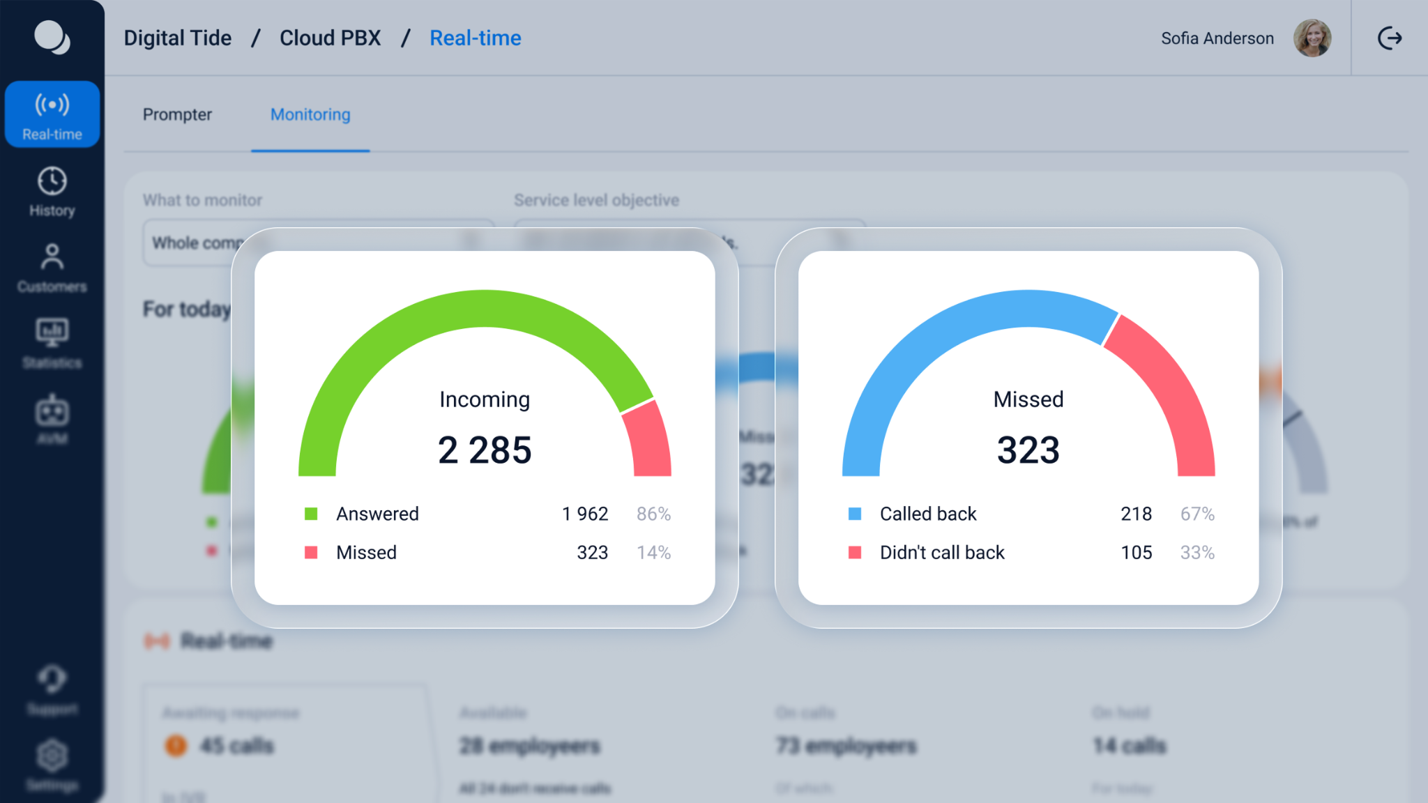Open the Settings gear section
The height and width of the screenshot is (803, 1428).
pos(52,766)
